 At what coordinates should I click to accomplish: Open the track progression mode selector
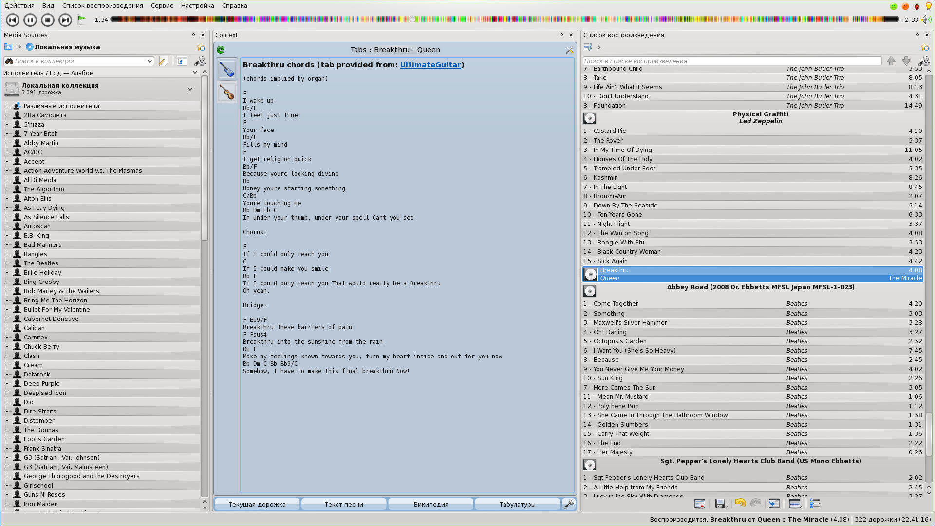(x=795, y=504)
